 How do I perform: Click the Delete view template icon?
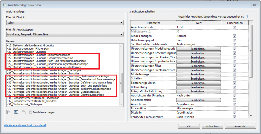pyautogui.click(x=23, y=112)
